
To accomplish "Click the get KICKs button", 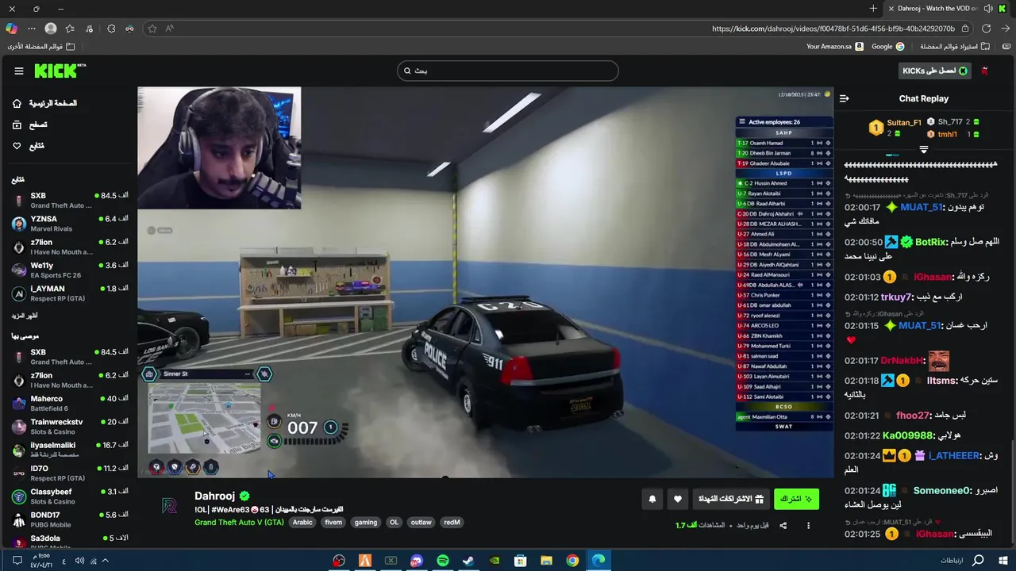I will pos(935,71).
